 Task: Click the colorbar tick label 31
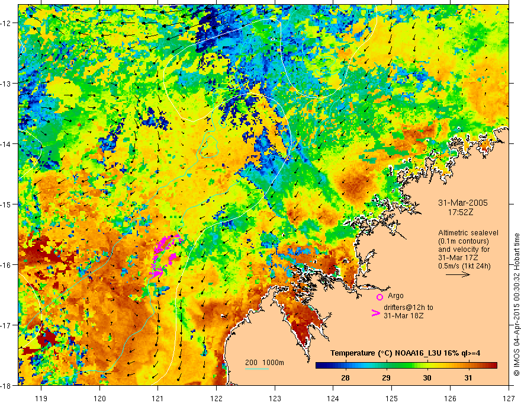click(468, 378)
